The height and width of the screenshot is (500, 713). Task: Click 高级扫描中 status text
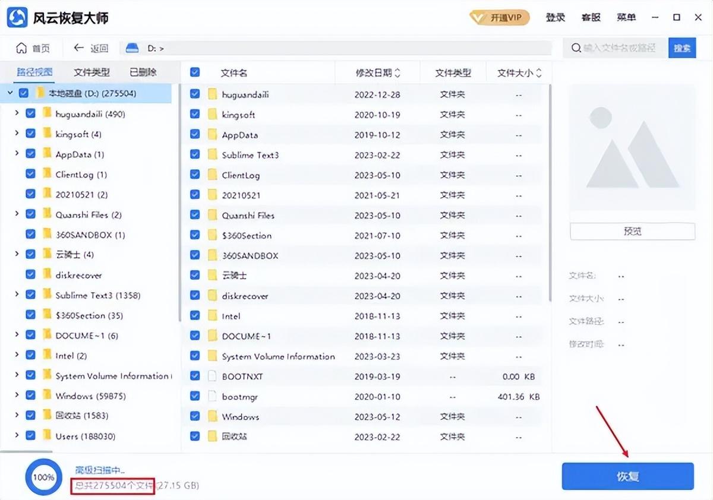[100, 470]
